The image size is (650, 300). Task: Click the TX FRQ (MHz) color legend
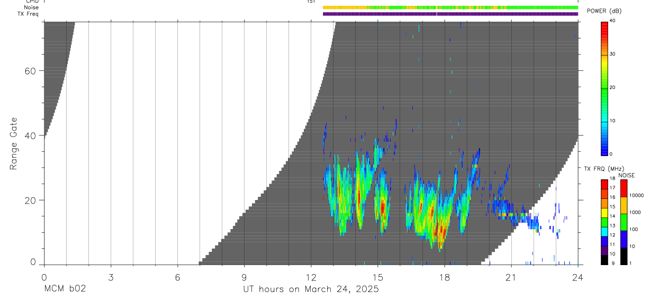coord(604,221)
